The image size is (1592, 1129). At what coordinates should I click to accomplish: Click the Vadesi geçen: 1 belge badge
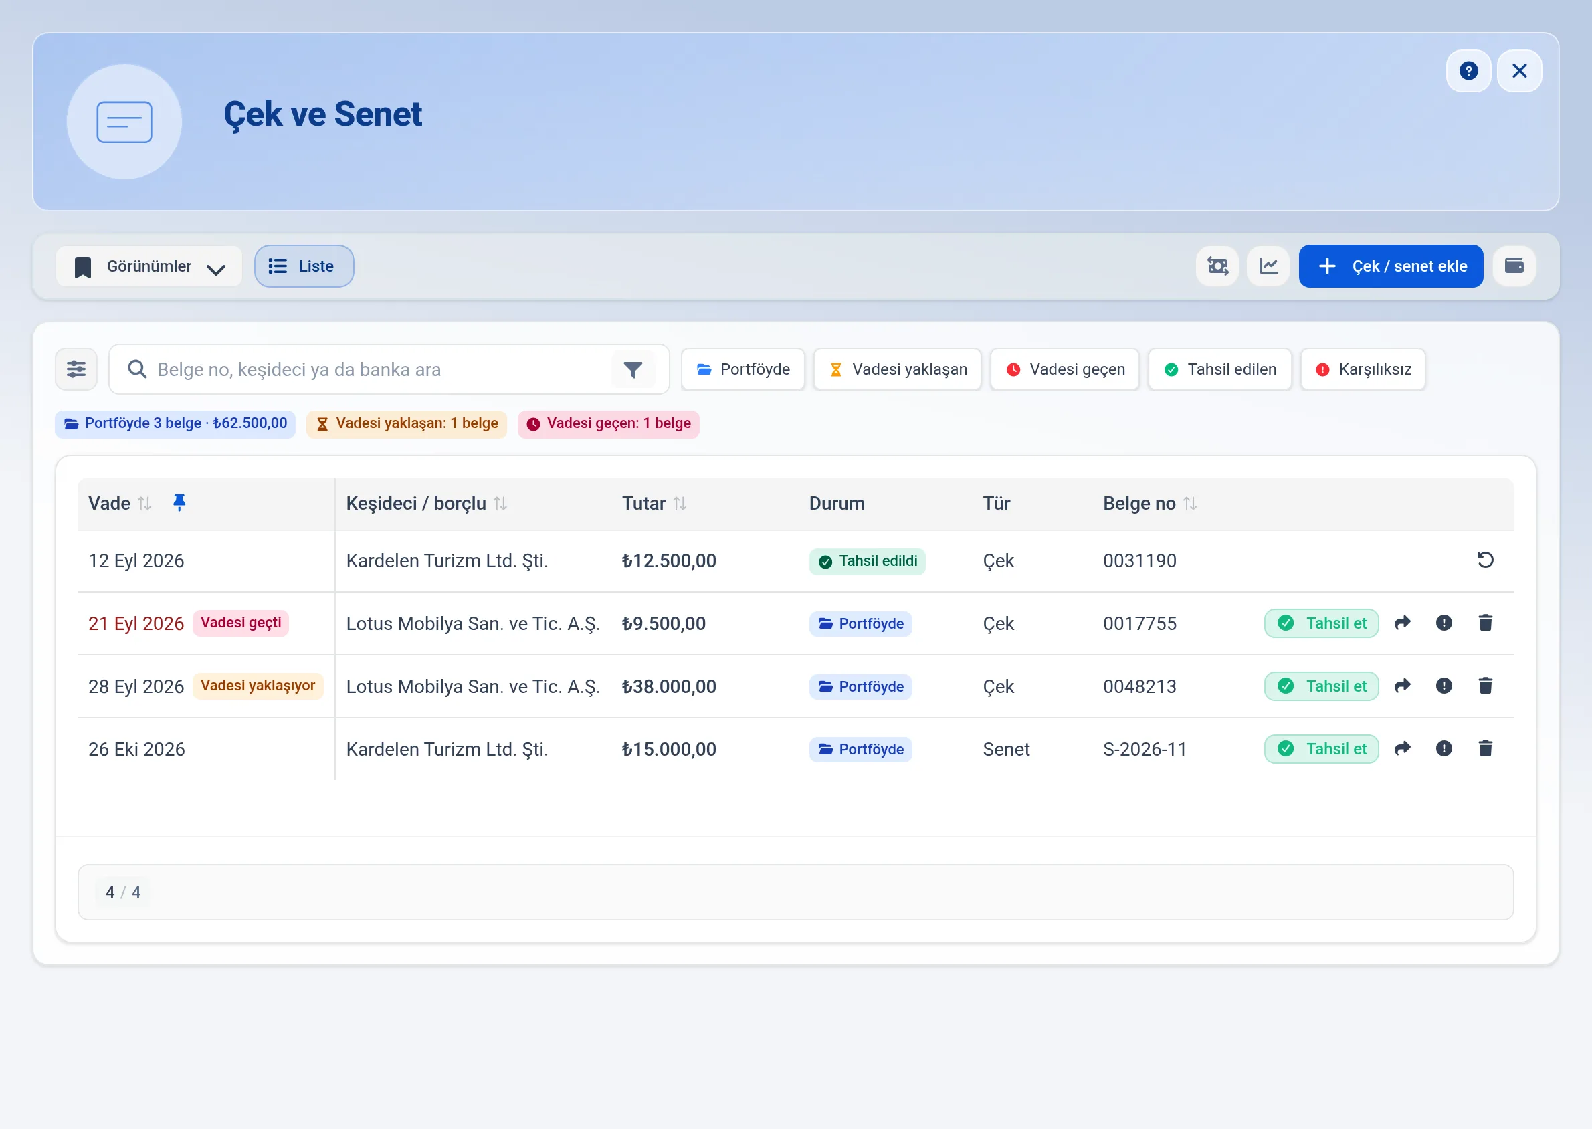(608, 424)
